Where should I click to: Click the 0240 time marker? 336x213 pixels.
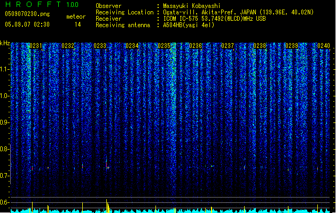(x=324, y=46)
